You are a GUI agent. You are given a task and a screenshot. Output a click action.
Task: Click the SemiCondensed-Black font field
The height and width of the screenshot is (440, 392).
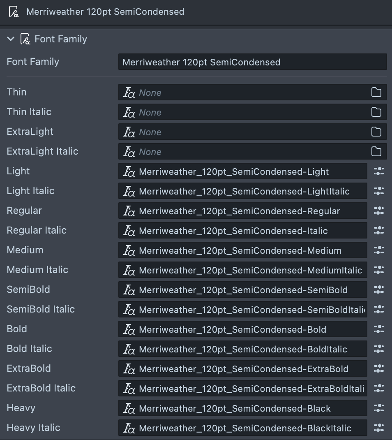tap(242, 408)
